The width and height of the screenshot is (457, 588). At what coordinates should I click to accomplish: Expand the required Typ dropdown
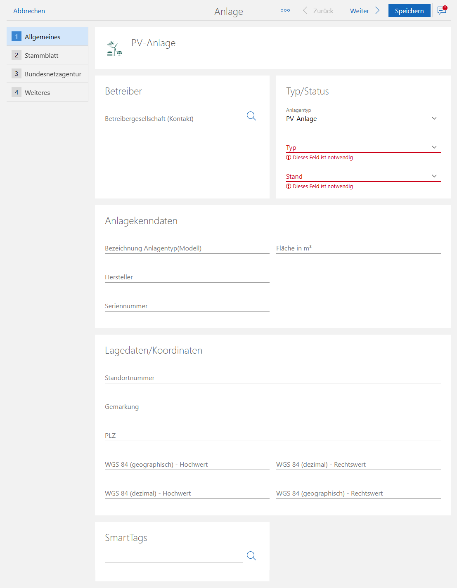coord(434,147)
